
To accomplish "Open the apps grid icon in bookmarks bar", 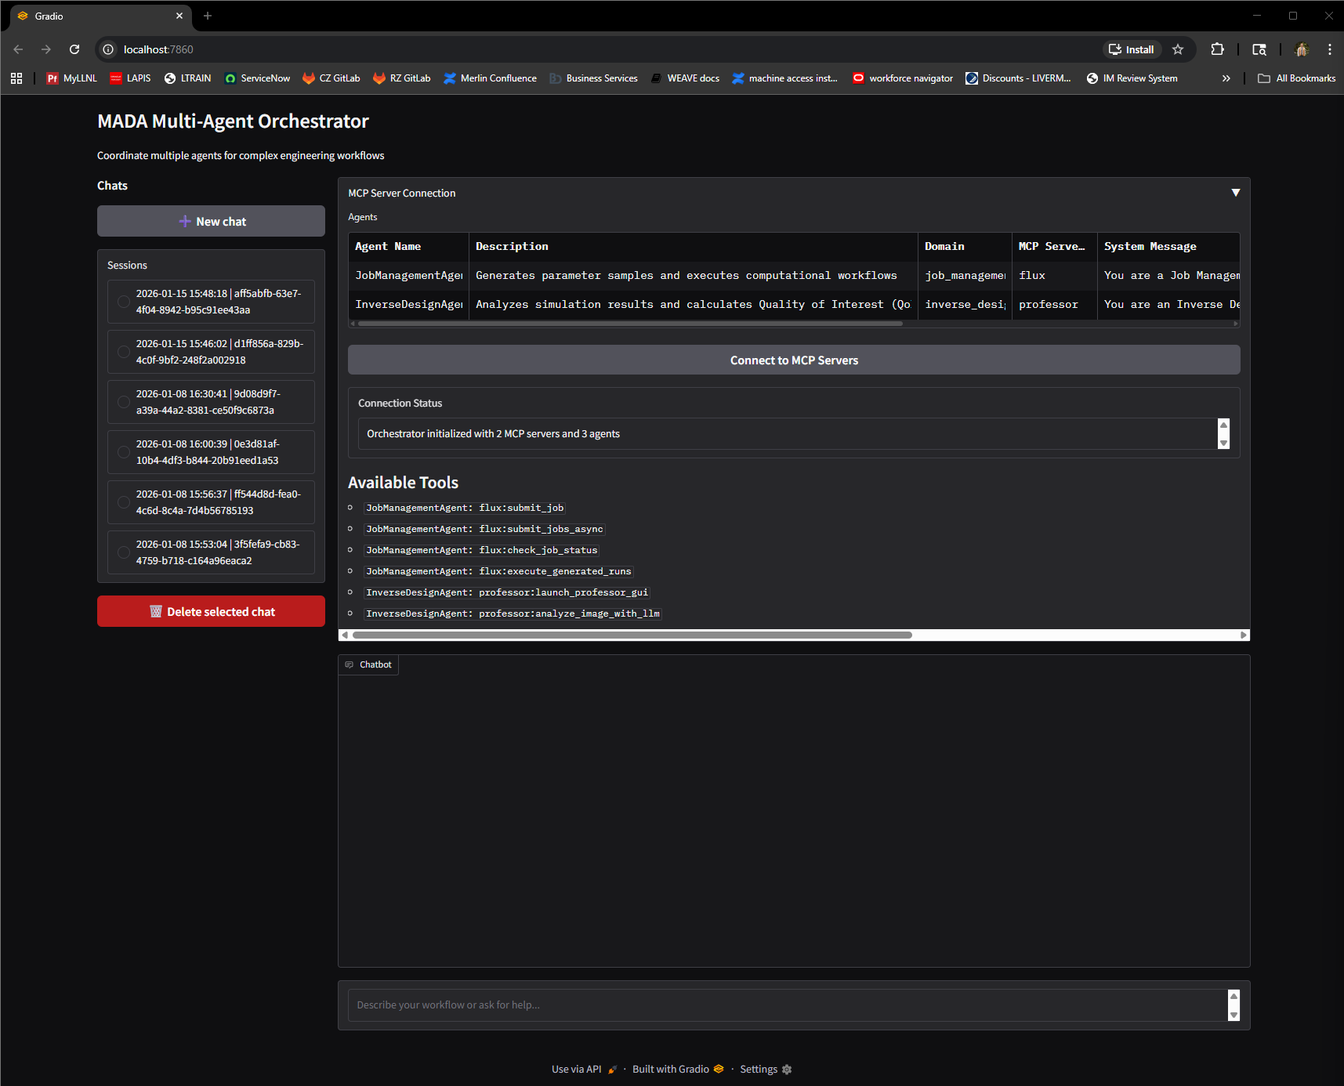I will (x=16, y=78).
